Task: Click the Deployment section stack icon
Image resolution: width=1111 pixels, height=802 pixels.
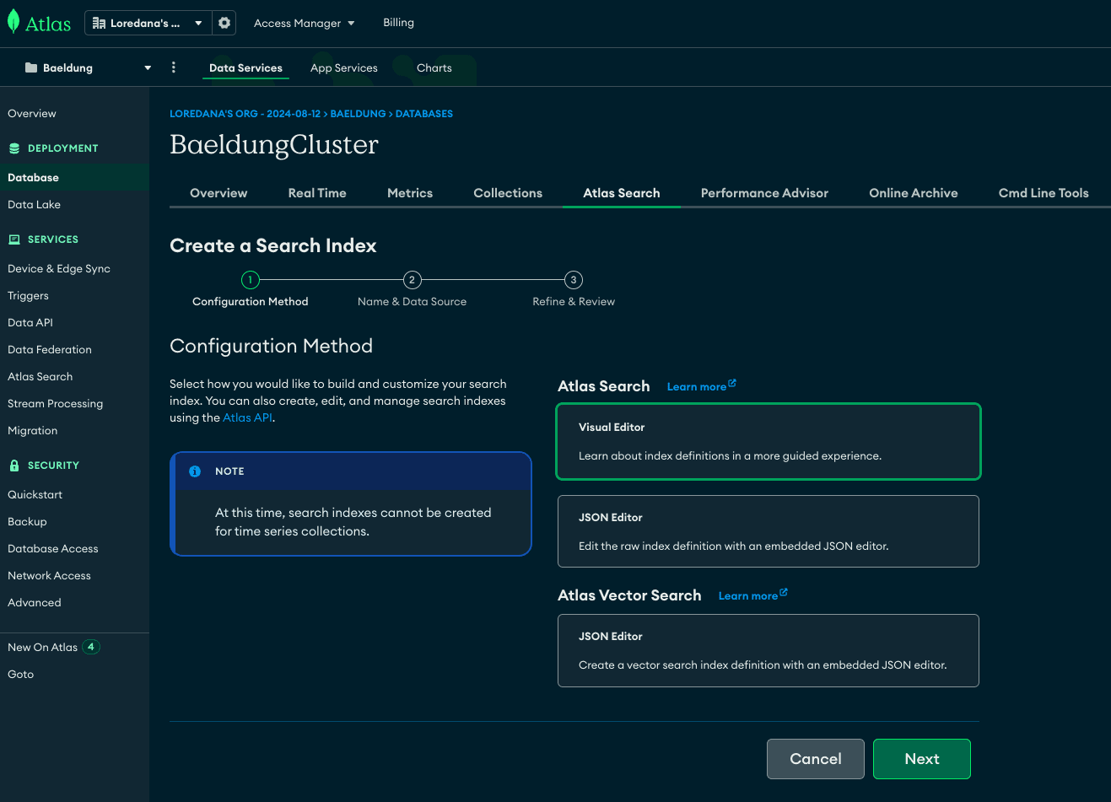Action: click(x=13, y=148)
